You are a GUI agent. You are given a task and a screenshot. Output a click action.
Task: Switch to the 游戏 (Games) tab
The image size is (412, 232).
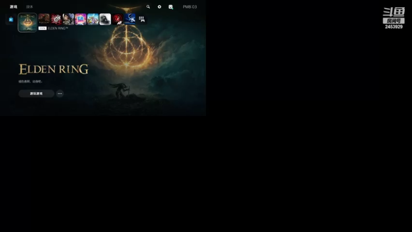tap(13, 7)
